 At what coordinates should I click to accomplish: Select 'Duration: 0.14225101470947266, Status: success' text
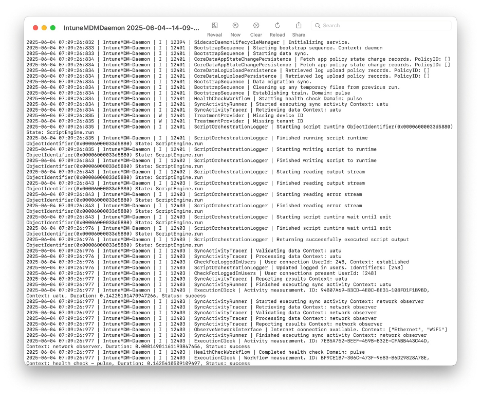click(138, 296)
